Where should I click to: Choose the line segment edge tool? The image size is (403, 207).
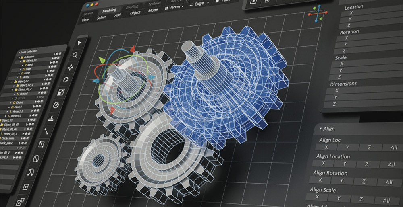click(x=46, y=131)
